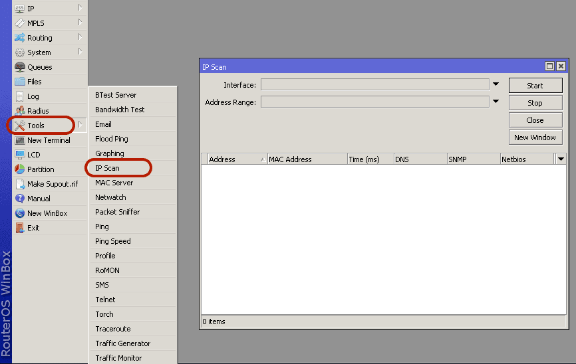Open New Terminal via its icon
This screenshot has width=576, height=364.
click(19, 140)
